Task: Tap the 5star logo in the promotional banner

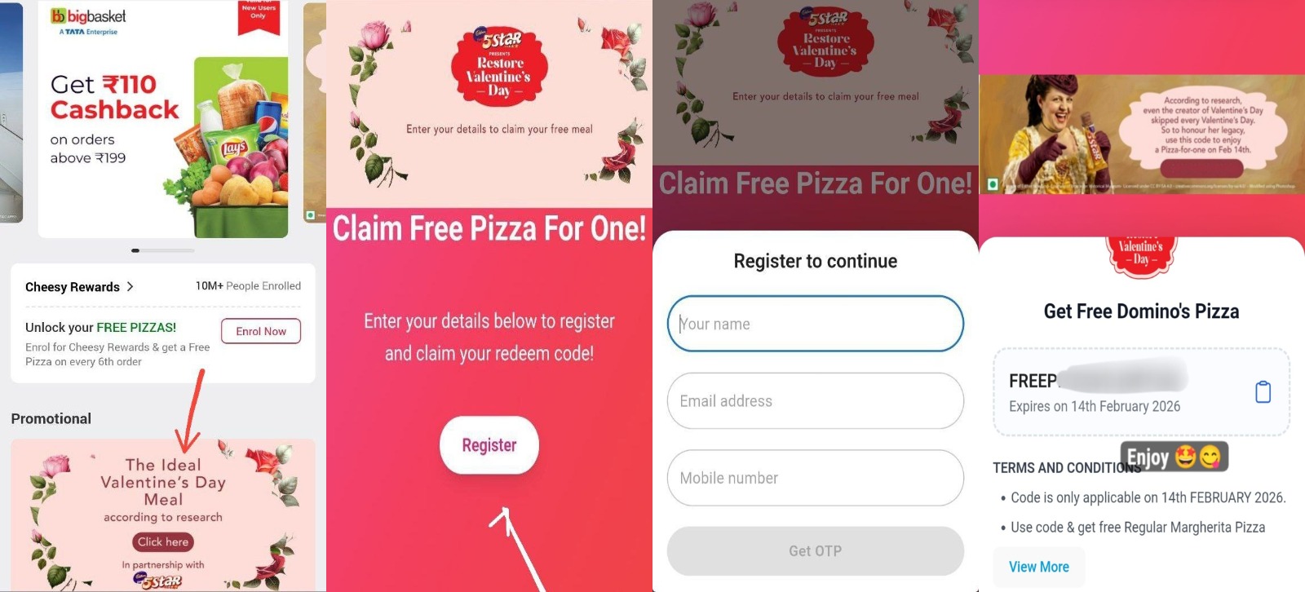Action: point(161,581)
